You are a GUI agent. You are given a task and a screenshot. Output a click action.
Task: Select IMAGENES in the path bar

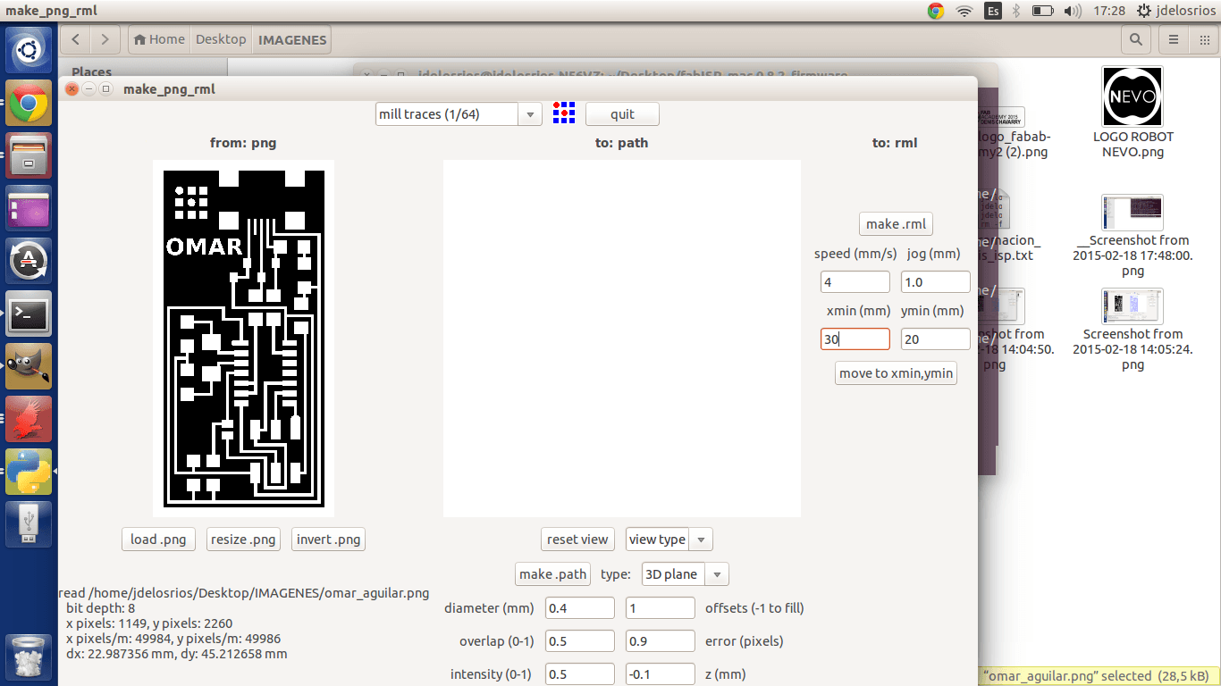(292, 39)
